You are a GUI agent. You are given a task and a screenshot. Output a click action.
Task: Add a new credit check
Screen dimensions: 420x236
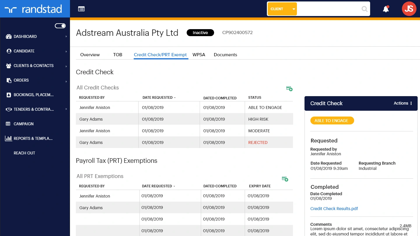point(289,89)
